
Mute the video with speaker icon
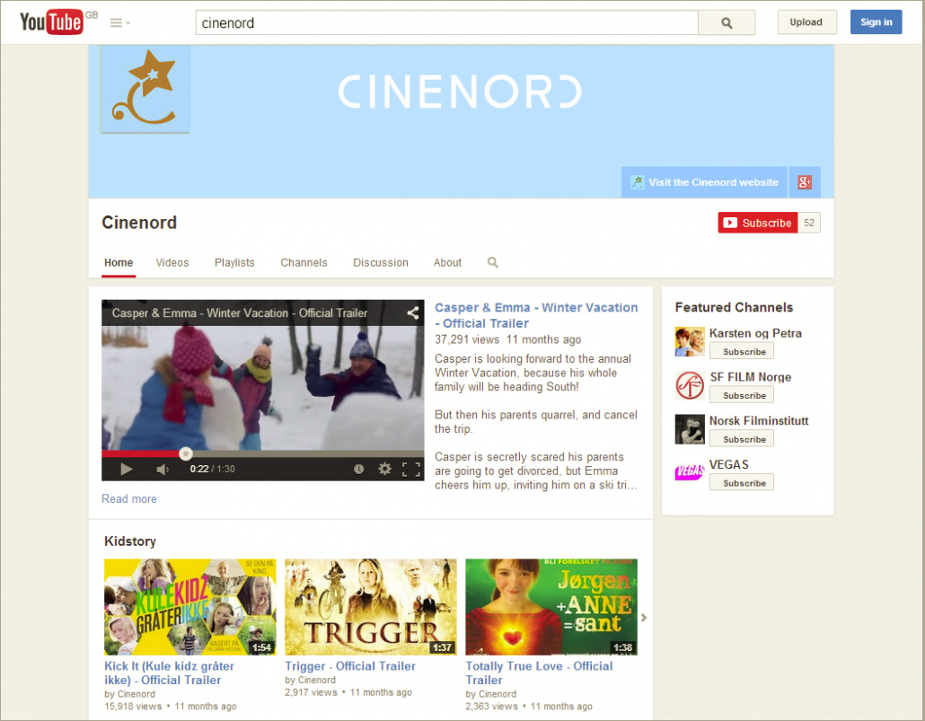pos(163,469)
